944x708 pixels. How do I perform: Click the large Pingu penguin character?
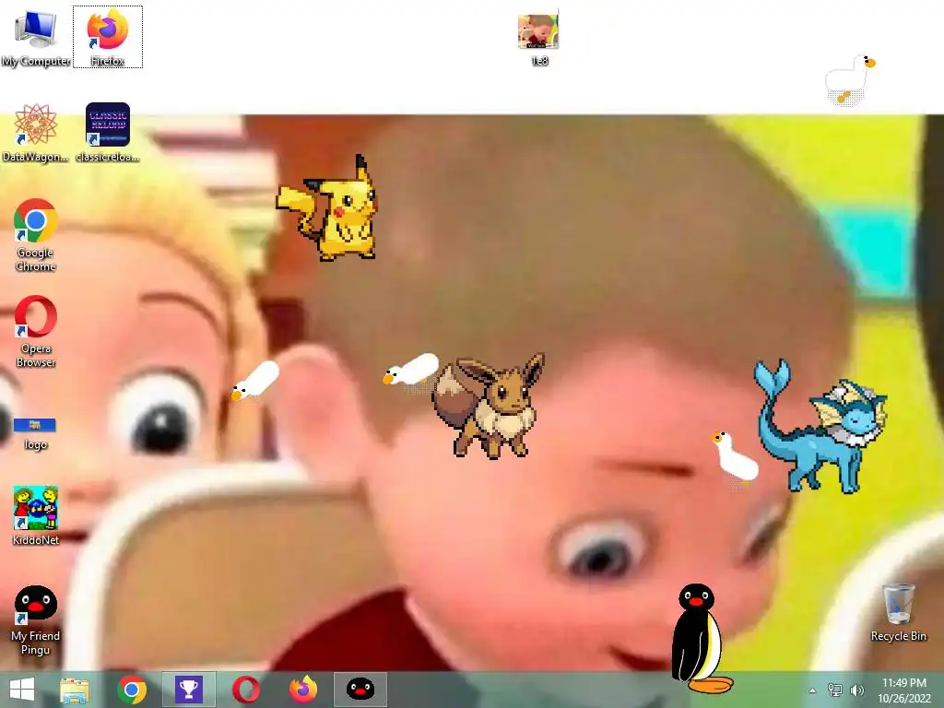point(699,638)
